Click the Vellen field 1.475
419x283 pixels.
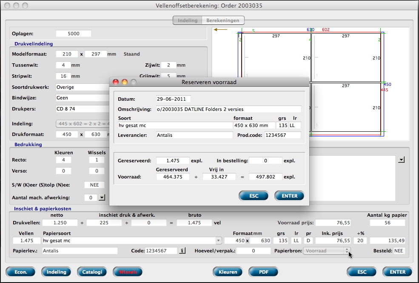[27, 241]
